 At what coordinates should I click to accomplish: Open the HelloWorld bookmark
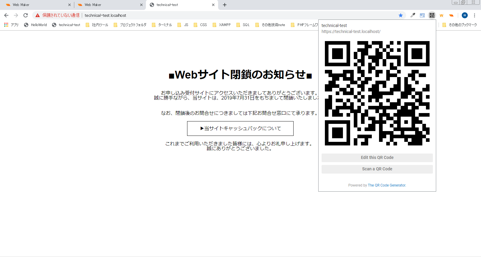[35, 25]
